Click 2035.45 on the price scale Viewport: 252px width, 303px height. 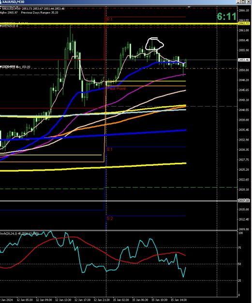pyautogui.click(x=244, y=129)
